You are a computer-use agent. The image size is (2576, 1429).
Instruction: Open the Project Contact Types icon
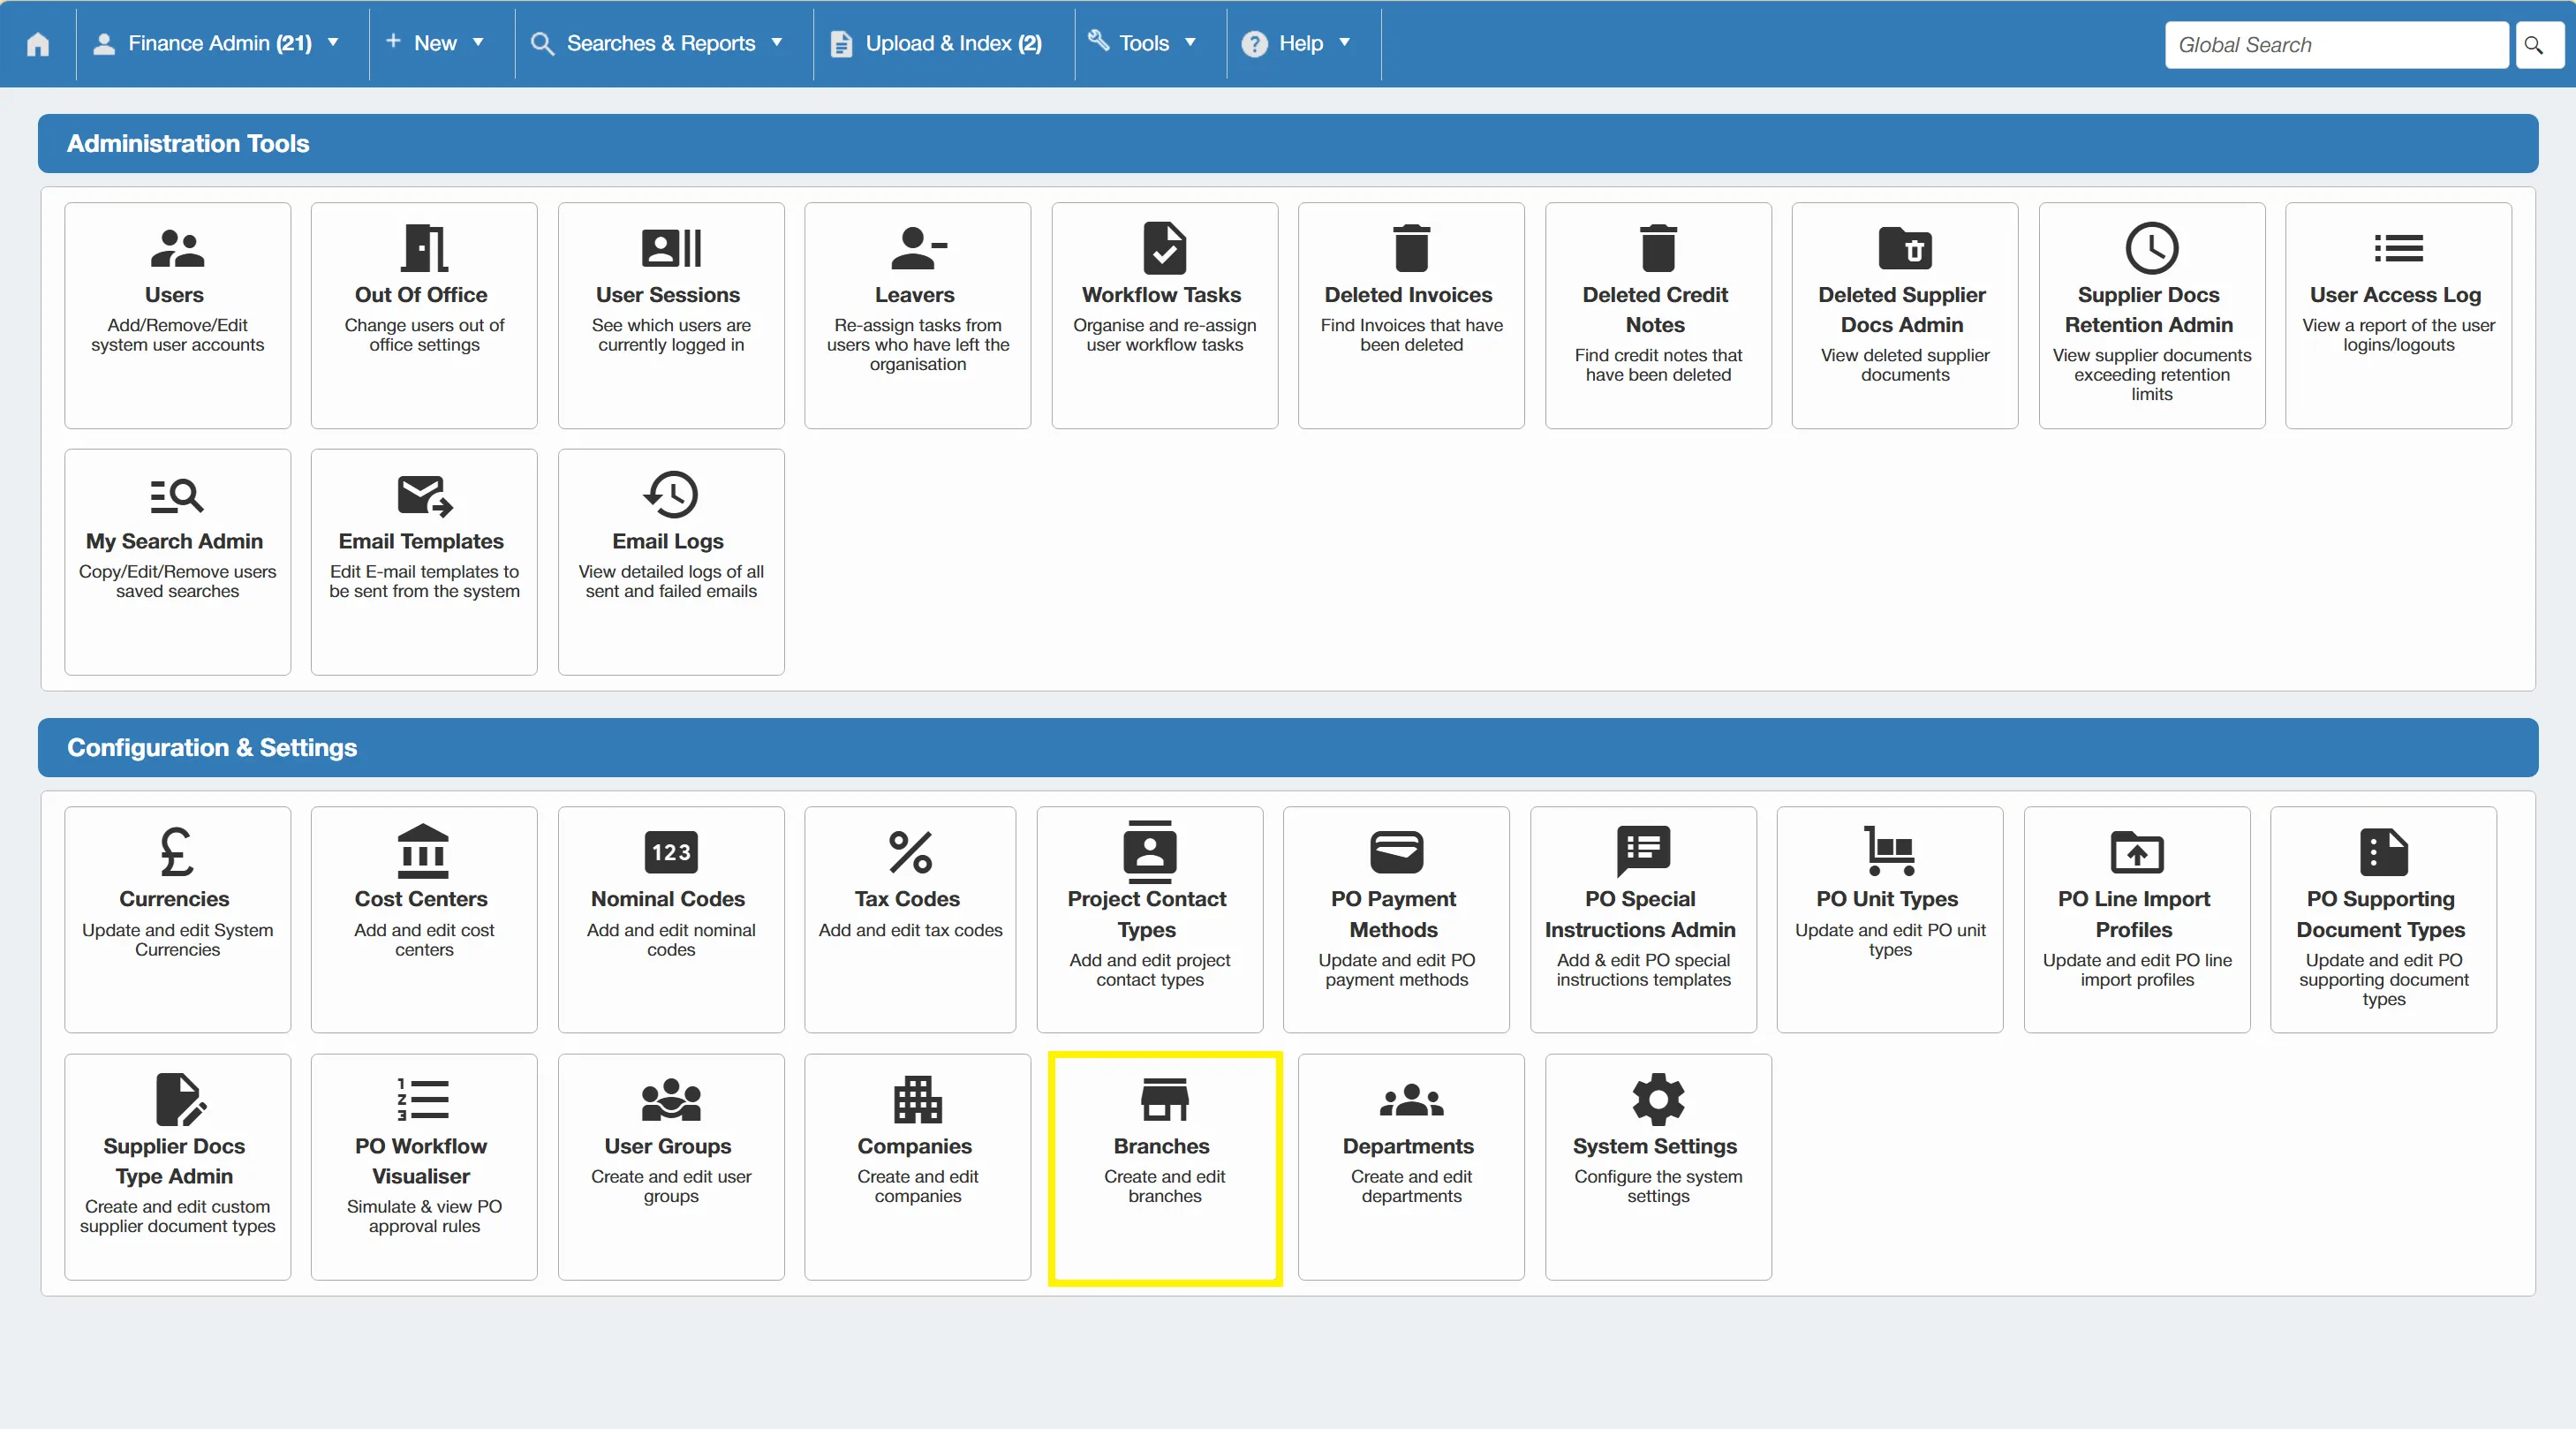pyautogui.click(x=1150, y=852)
